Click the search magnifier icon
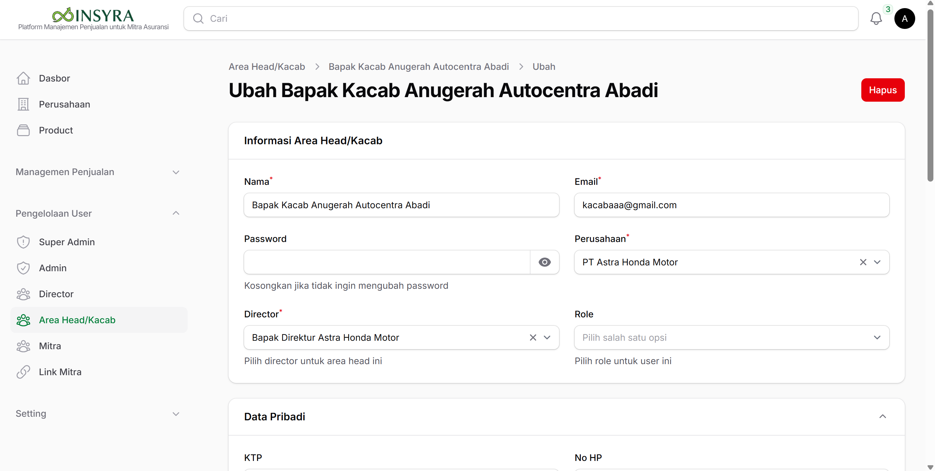The height and width of the screenshot is (471, 935). click(198, 19)
